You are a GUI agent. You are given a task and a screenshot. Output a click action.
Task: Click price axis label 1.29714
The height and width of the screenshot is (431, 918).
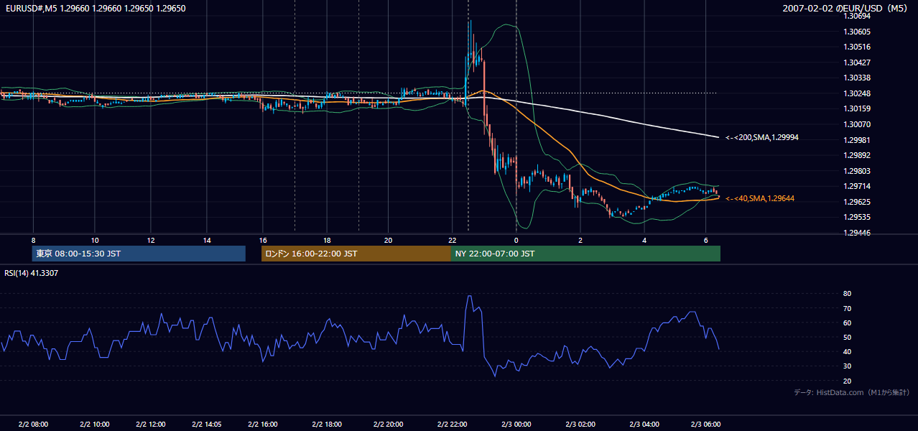pos(858,186)
